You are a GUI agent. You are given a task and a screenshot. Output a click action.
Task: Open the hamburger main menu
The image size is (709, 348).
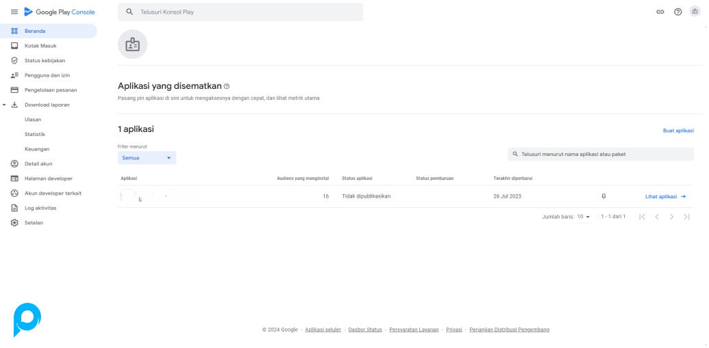click(14, 12)
